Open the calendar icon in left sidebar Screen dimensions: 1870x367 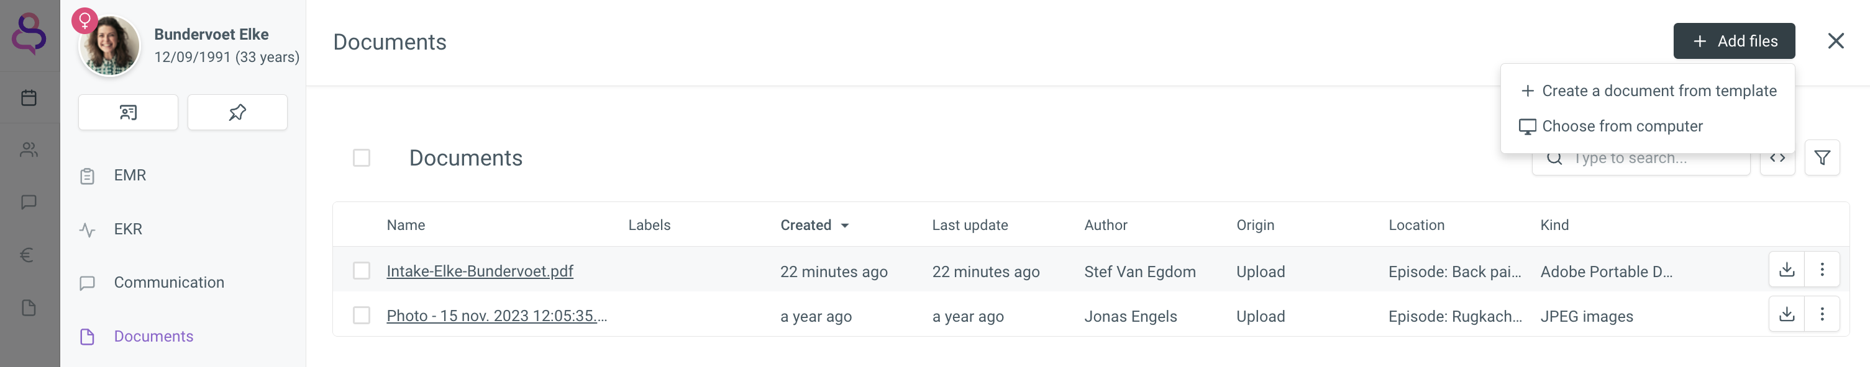pos(29,98)
